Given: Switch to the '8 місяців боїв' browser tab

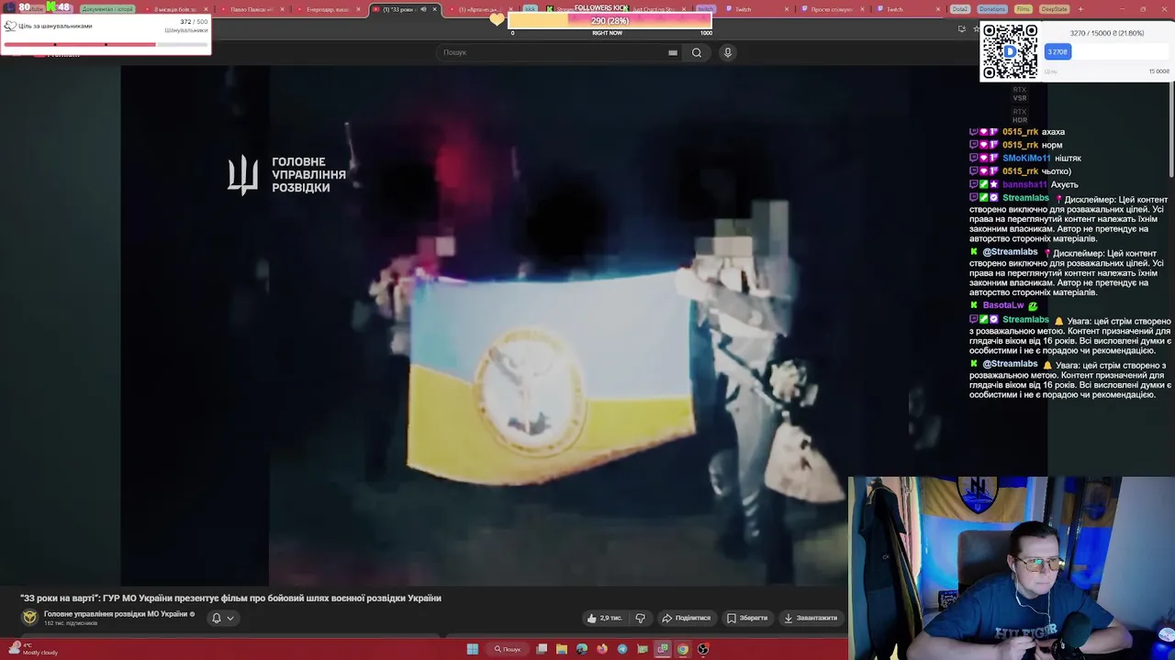Looking at the screenshot, I should 175,9.
